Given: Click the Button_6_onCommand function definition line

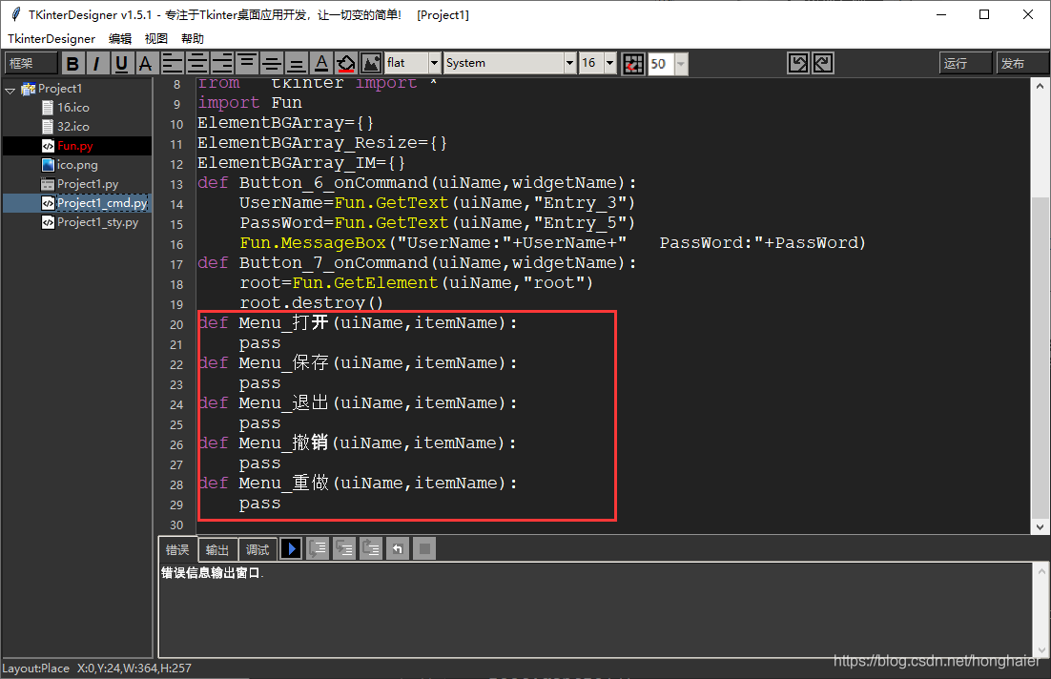Looking at the screenshot, I should [x=416, y=183].
